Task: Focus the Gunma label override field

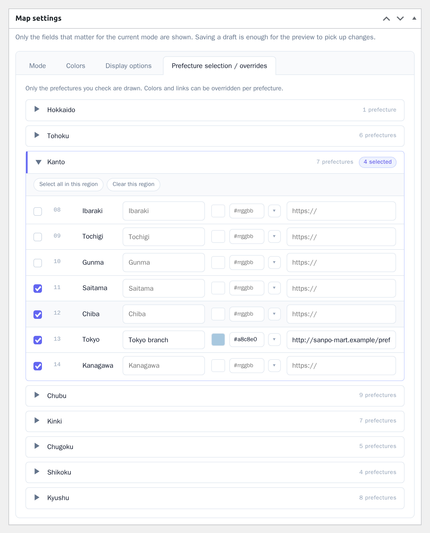Action: point(164,263)
